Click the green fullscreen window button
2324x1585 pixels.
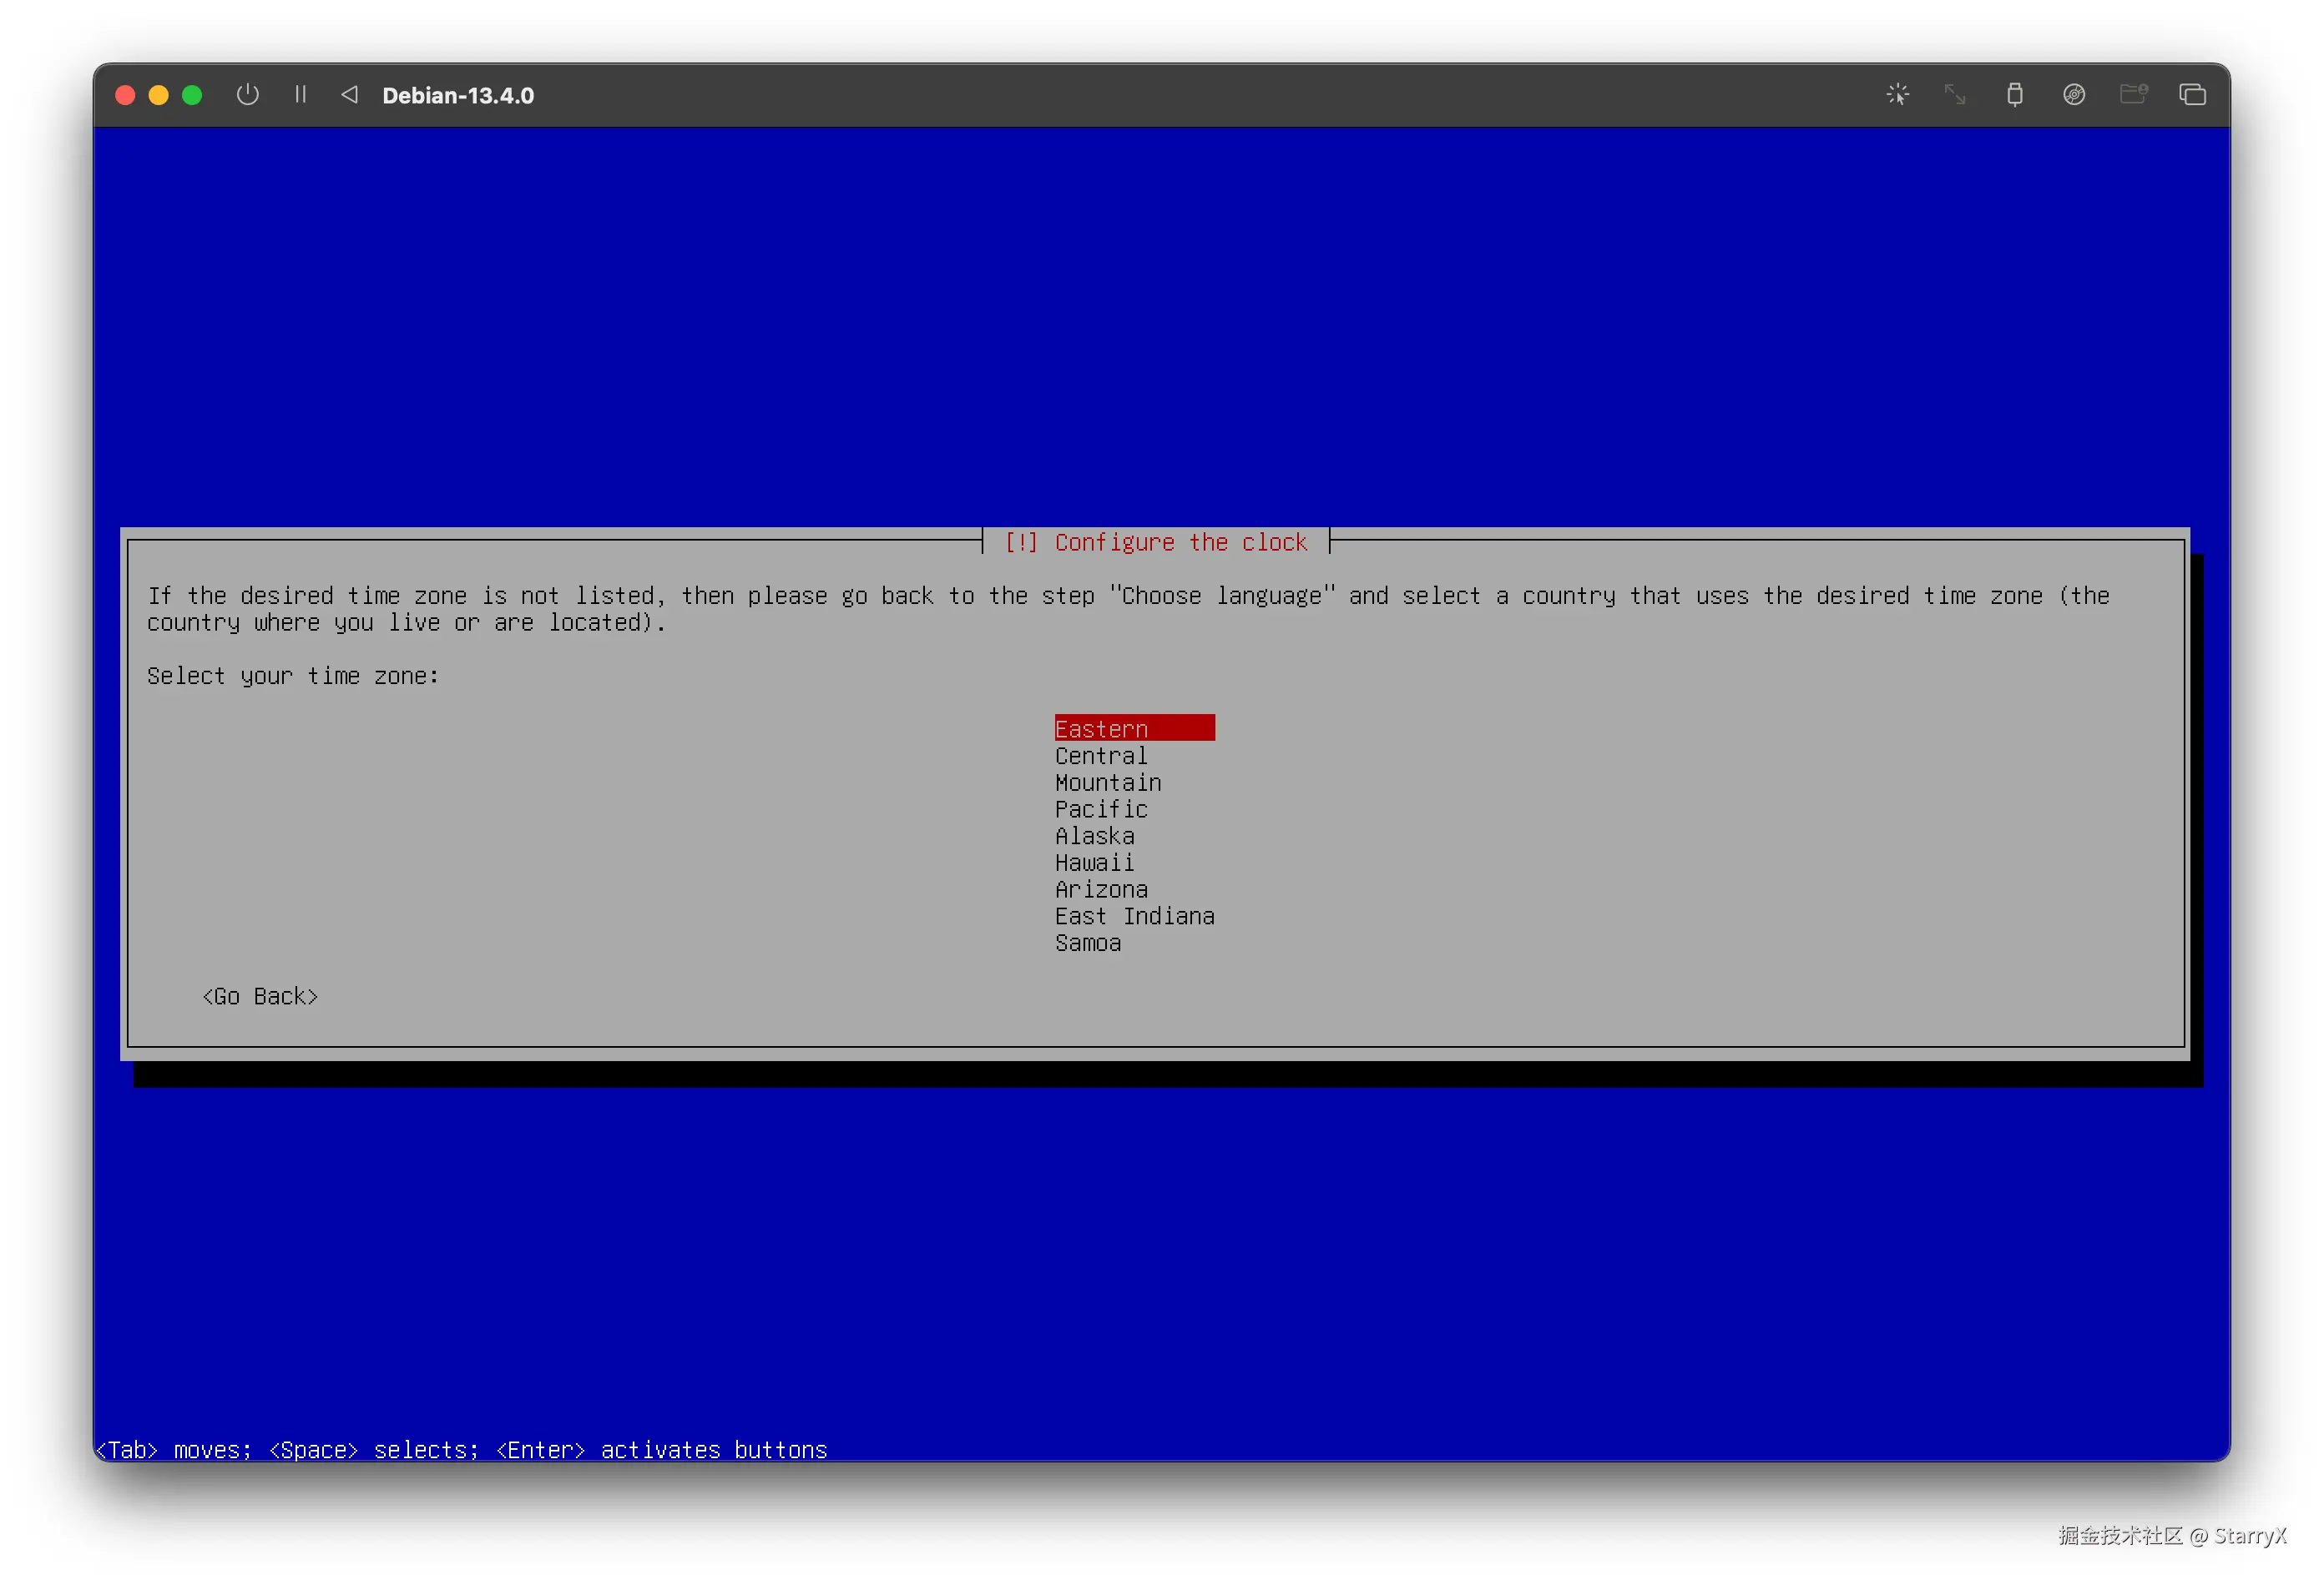pyautogui.click(x=192, y=95)
